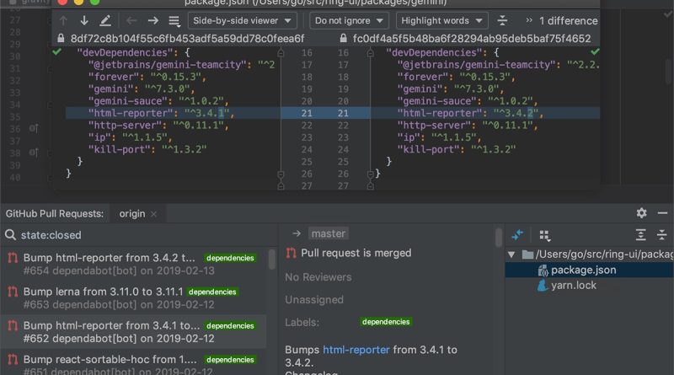The height and width of the screenshot is (375, 674).
Task: Click the No Reviewers field
Action: (318, 277)
